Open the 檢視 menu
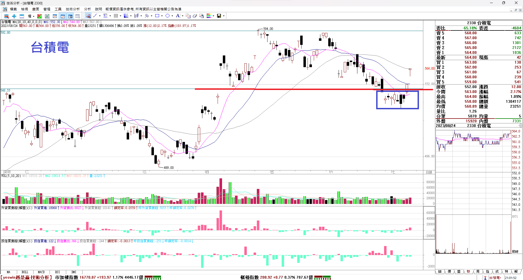The height and width of the screenshot is (280, 523). tap(25, 9)
